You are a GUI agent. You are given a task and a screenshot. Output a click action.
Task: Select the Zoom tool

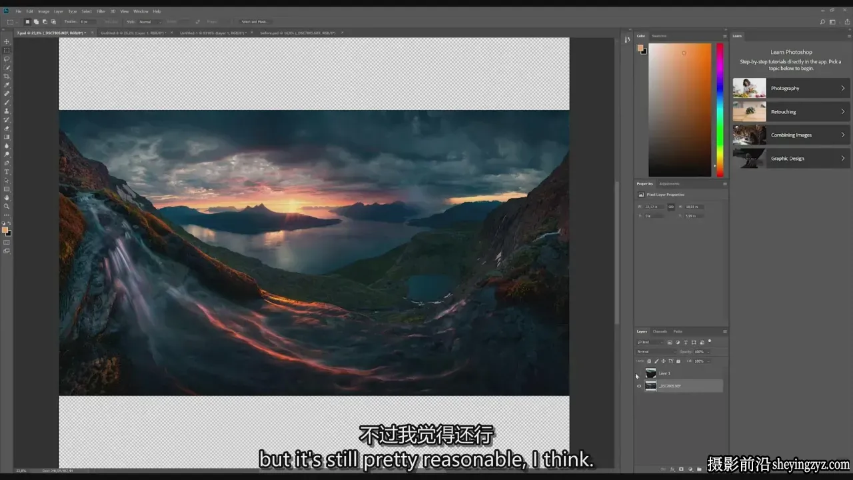[x=7, y=206]
